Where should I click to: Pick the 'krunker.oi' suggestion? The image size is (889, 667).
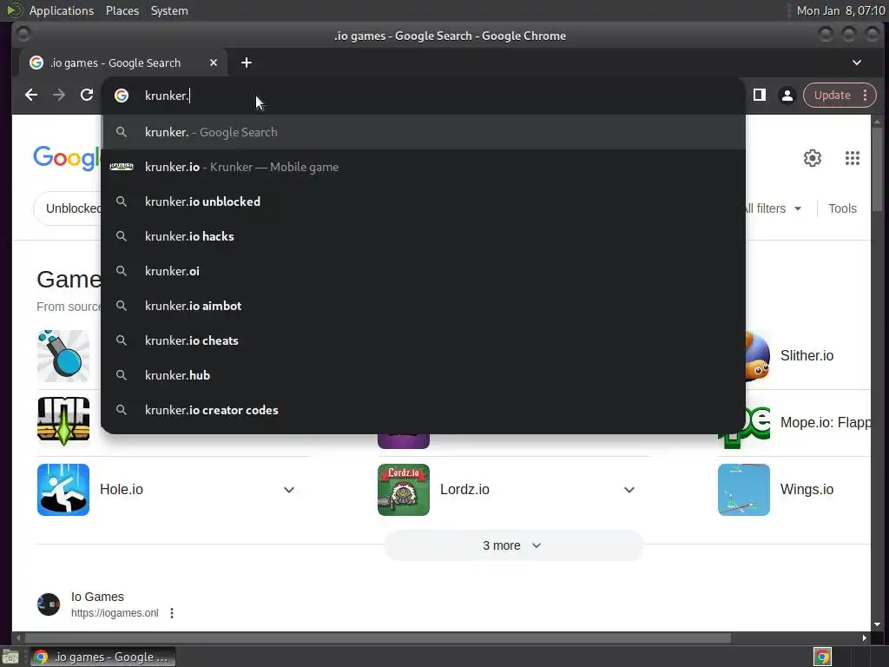[x=423, y=271]
